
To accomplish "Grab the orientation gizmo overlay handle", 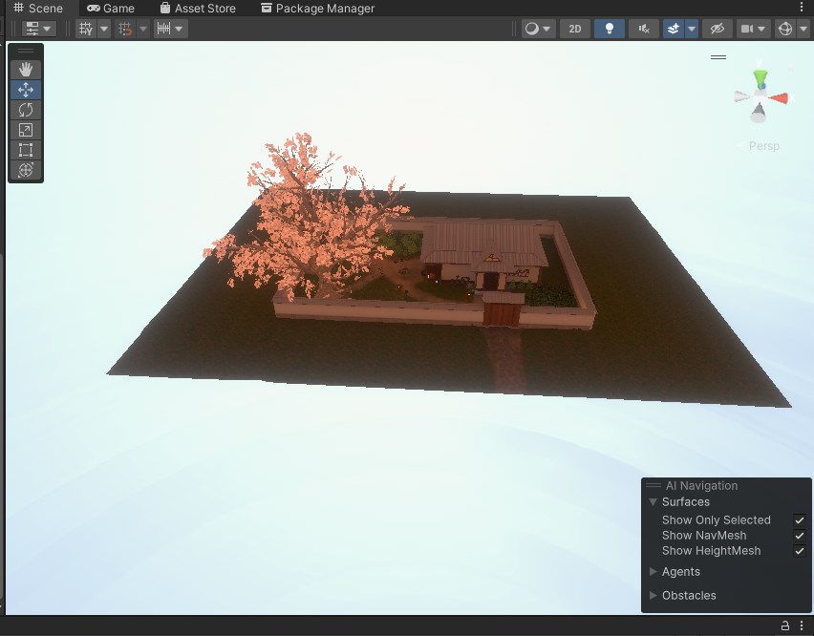I will (x=718, y=57).
